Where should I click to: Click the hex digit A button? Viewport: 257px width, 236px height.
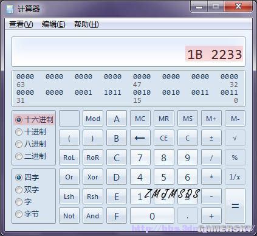(x=117, y=119)
